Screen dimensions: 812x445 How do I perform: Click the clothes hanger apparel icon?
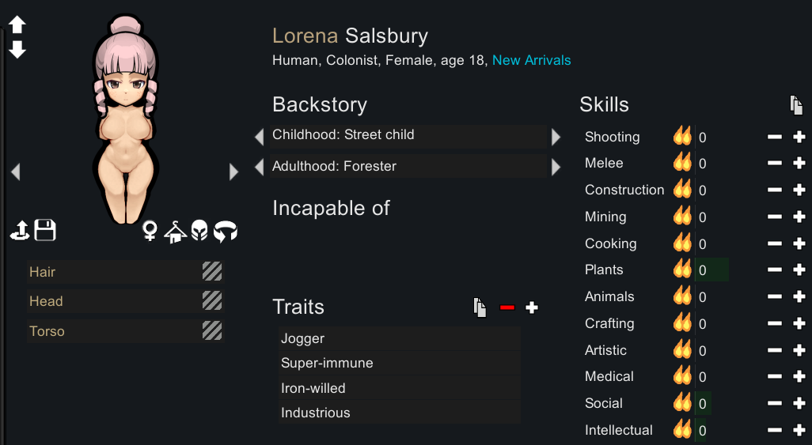[174, 232]
